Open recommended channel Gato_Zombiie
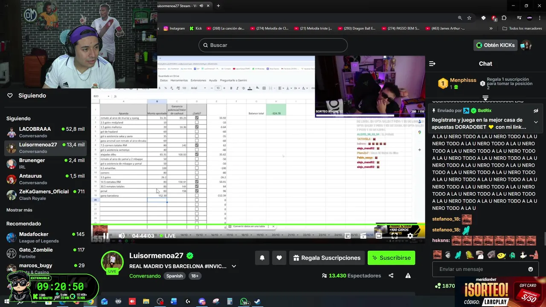The height and width of the screenshot is (307, 546). click(45, 253)
